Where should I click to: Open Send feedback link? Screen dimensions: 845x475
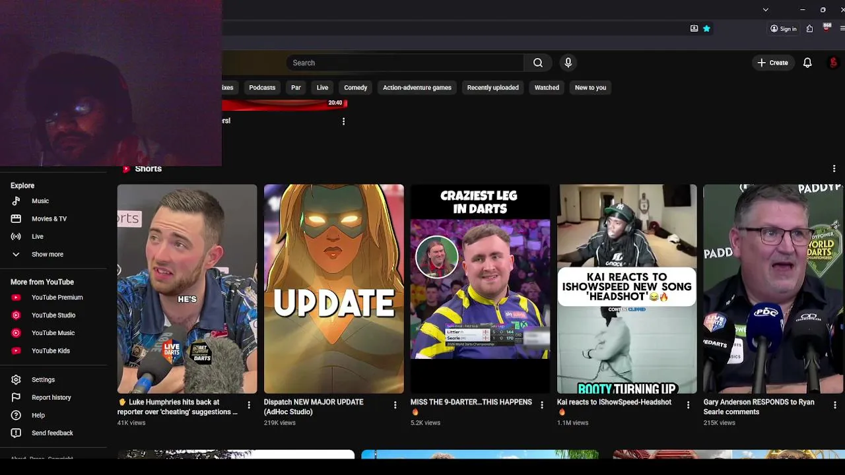coord(52,433)
